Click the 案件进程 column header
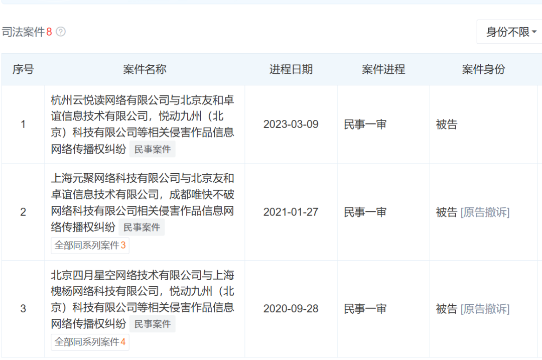This screenshot has width=542, height=360. click(x=383, y=70)
